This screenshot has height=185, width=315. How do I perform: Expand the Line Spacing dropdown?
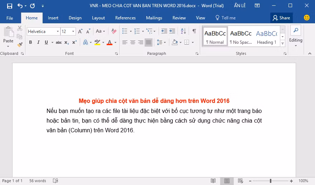click(165, 42)
